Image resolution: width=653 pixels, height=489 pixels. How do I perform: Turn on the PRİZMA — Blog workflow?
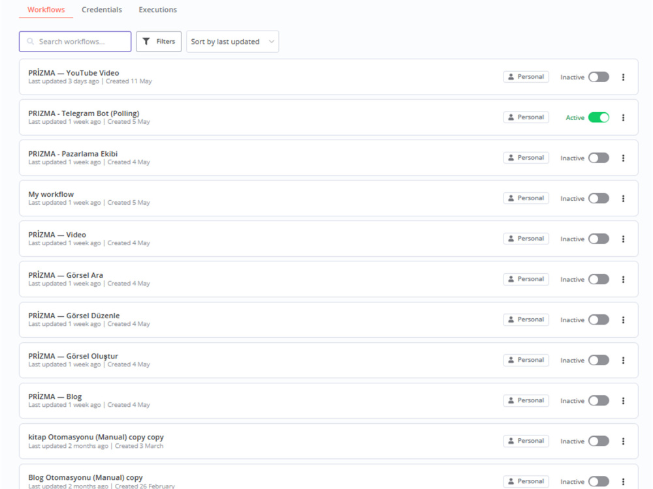click(x=598, y=400)
